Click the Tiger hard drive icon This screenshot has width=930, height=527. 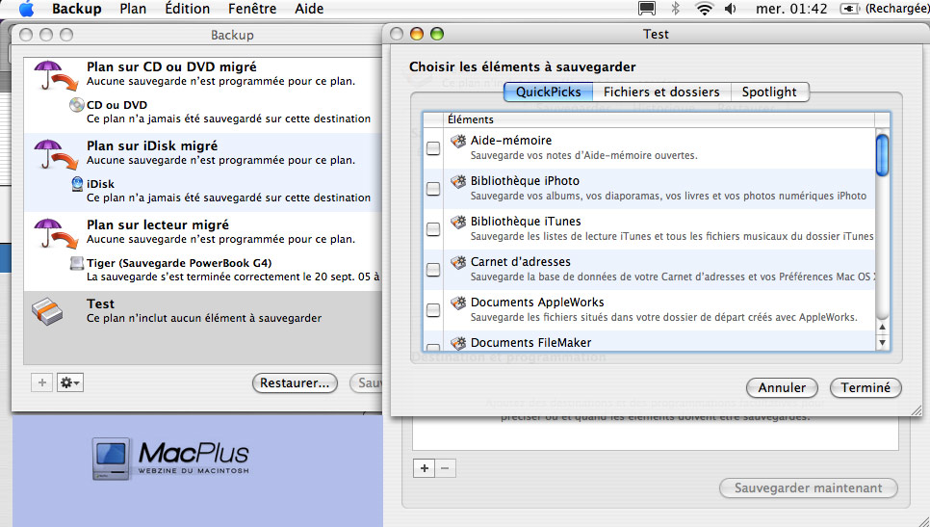coord(76,263)
